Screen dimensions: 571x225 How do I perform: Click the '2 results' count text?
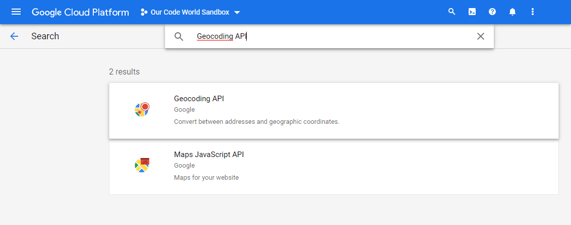click(x=124, y=71)
